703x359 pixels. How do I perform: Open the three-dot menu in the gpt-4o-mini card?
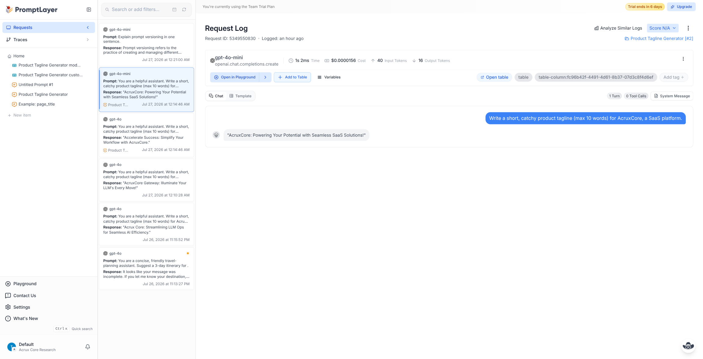[683, 59]
